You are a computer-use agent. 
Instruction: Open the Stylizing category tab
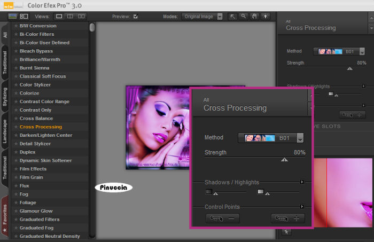click(5, 97)
